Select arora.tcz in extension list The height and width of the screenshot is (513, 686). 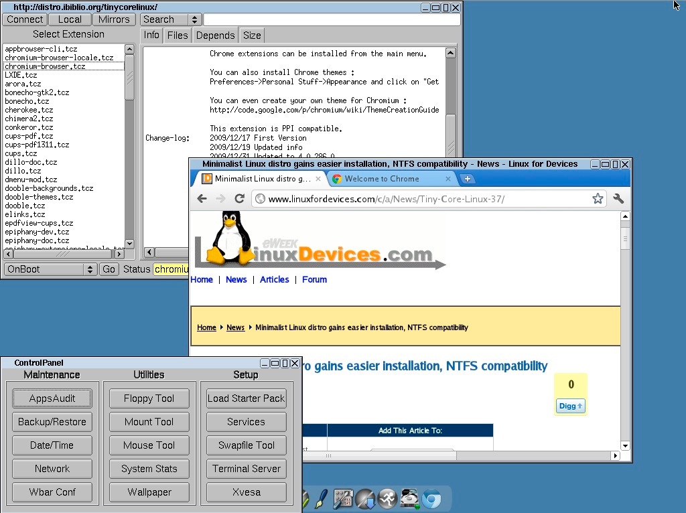23,84
